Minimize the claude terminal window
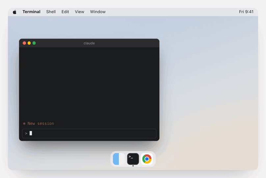Screen dimensions: 266x178 coord(29,43)
